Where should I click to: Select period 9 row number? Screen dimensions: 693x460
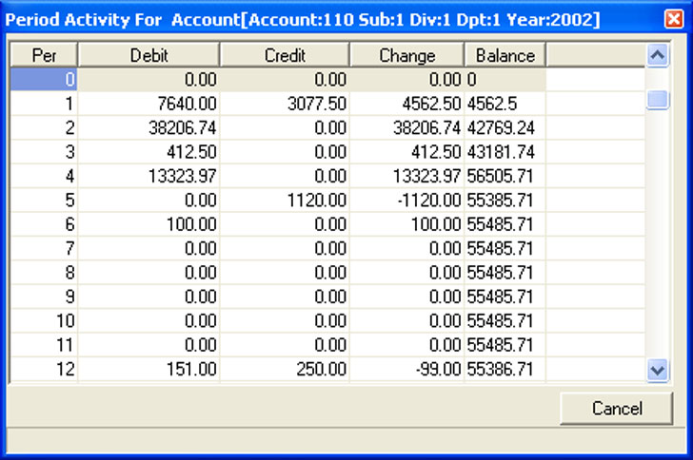click(44, 297)
